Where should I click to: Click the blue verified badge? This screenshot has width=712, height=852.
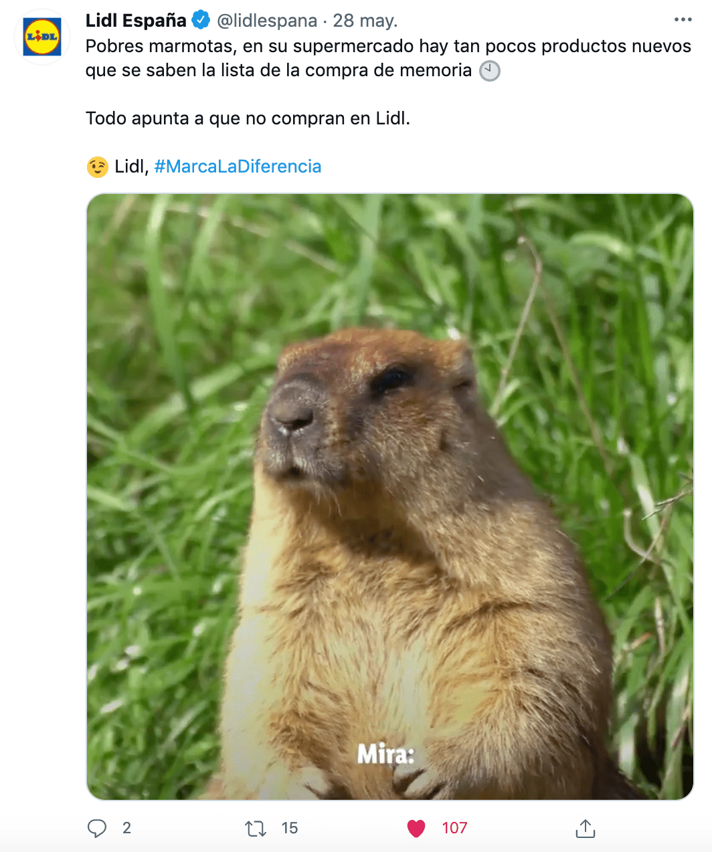pyautogui.click(x=201, y=20)
